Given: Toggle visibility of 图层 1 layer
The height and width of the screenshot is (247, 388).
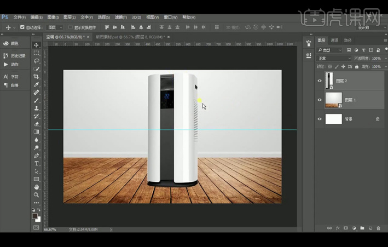Looking at the screenshot, I should 320,100.
